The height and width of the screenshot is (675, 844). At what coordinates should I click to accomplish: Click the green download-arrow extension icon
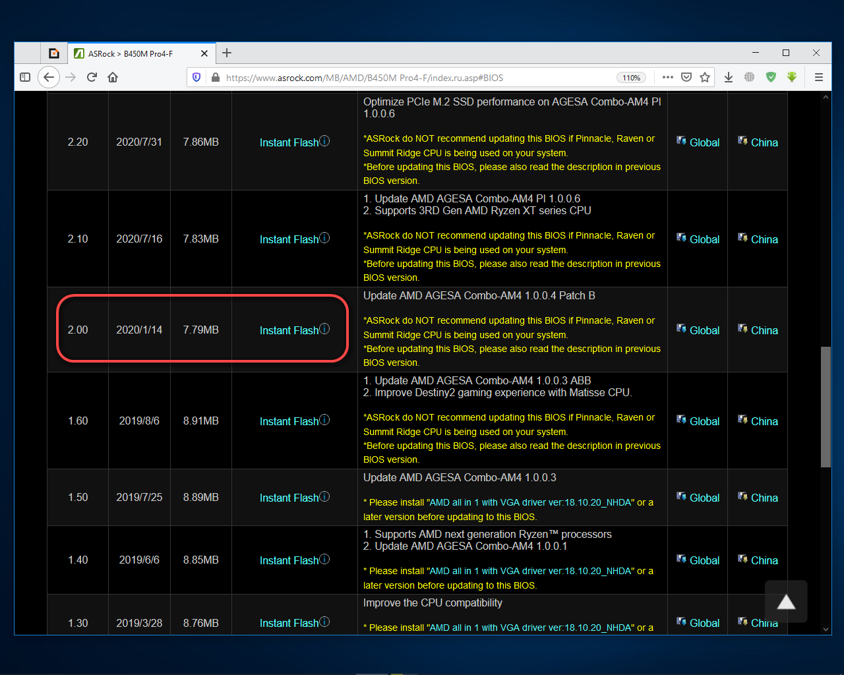(792, 77)
